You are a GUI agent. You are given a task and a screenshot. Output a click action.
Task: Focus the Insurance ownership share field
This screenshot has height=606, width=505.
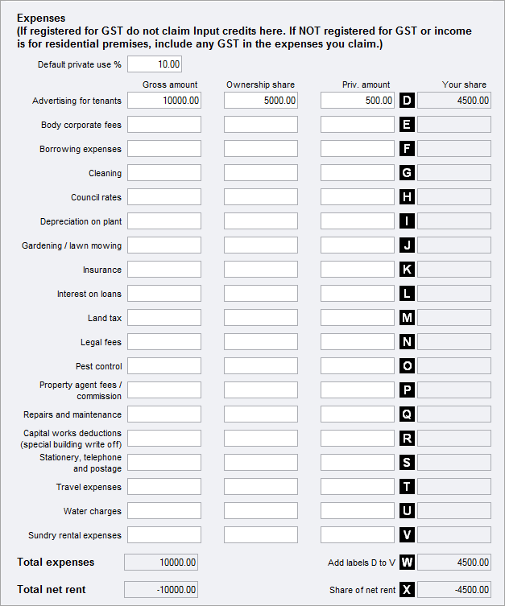click(x=261, y=270)
